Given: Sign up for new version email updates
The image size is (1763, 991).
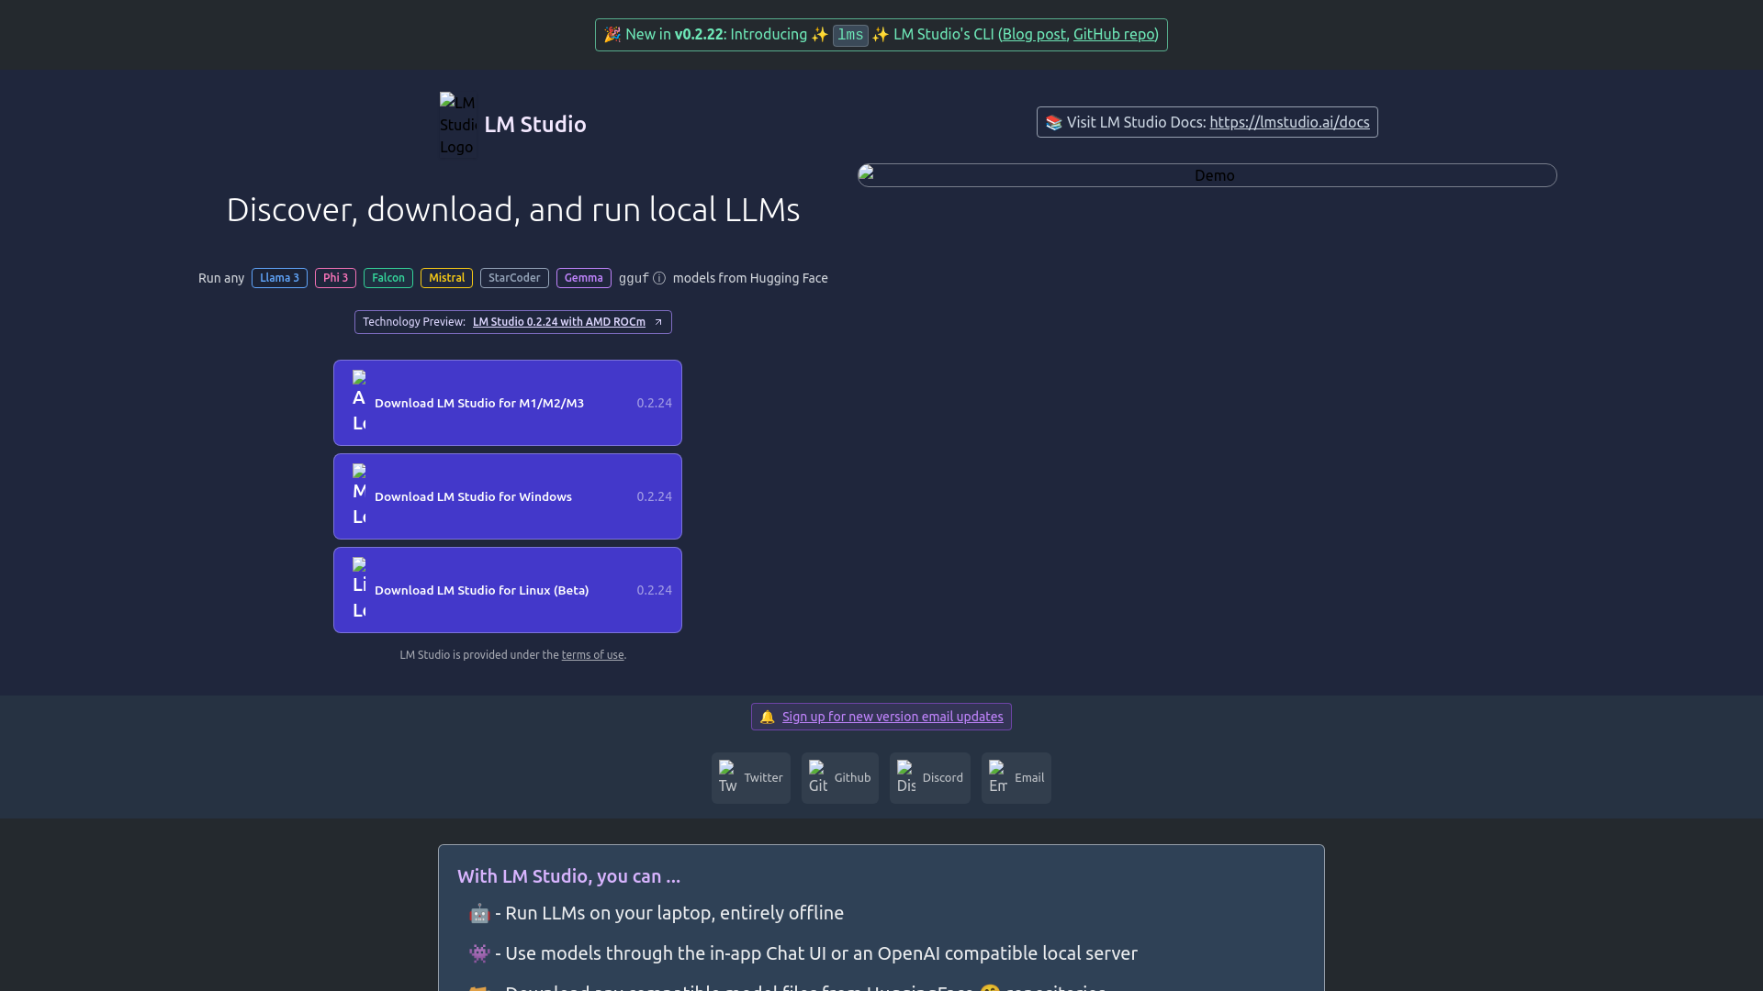Looking at the screenshot, I should click(x=892, y=717).
